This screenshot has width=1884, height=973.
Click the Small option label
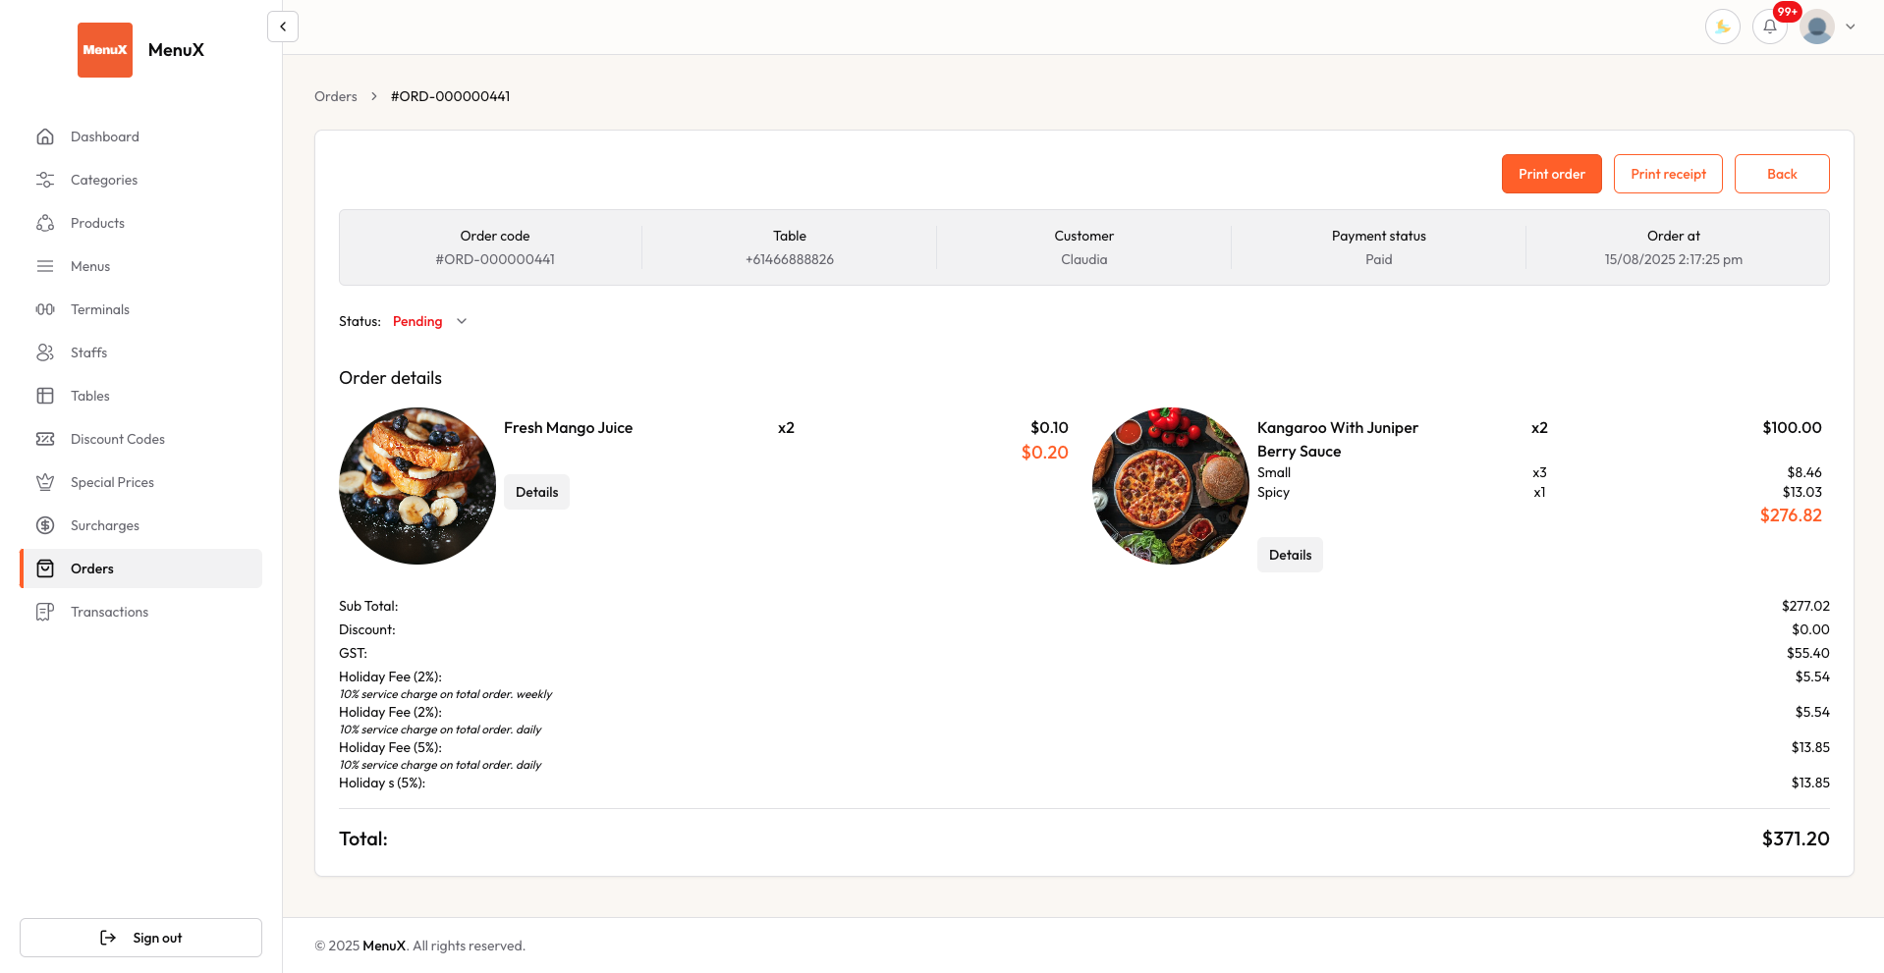coord(1274,472)
